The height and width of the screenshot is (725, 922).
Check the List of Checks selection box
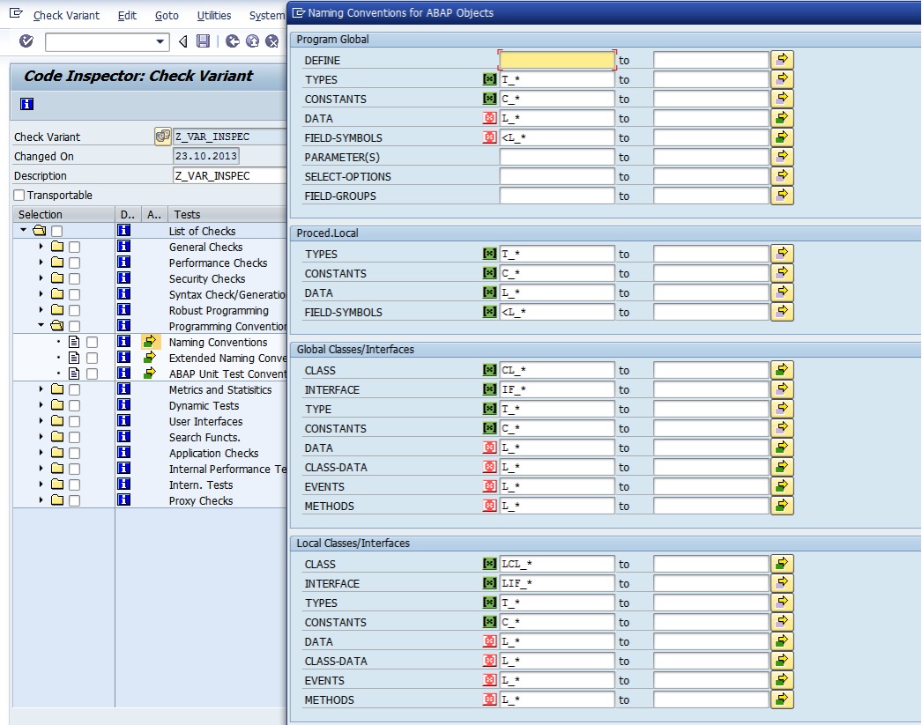coord(56,231)
